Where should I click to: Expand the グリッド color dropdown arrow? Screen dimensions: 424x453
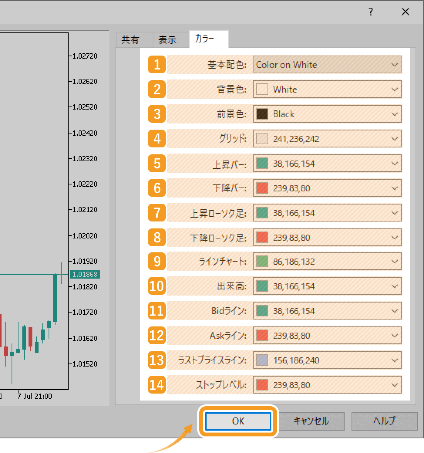(x=395, y=139)
